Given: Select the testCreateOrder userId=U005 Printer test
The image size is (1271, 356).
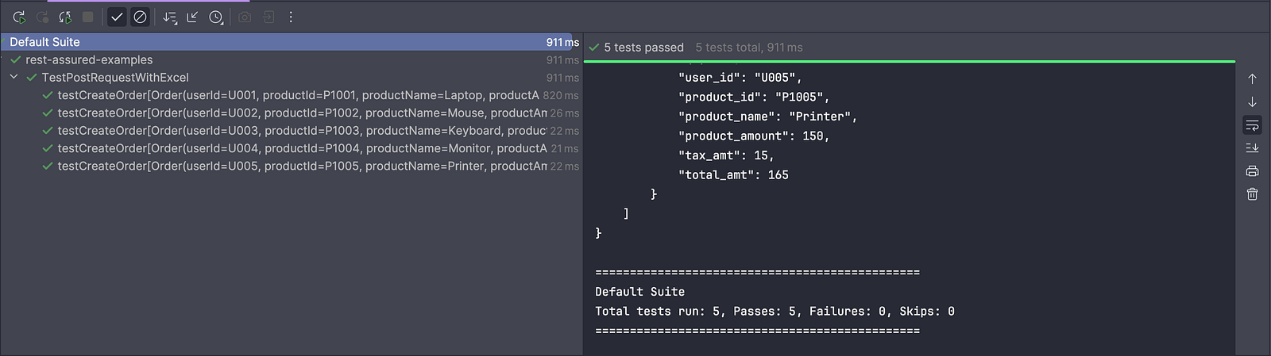Looking at the screenshot, I should coord(302,167).
